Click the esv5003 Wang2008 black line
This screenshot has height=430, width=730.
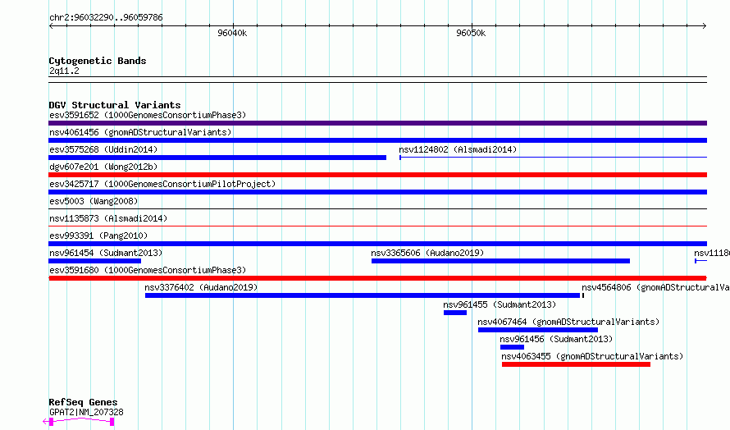coord(377,209)
